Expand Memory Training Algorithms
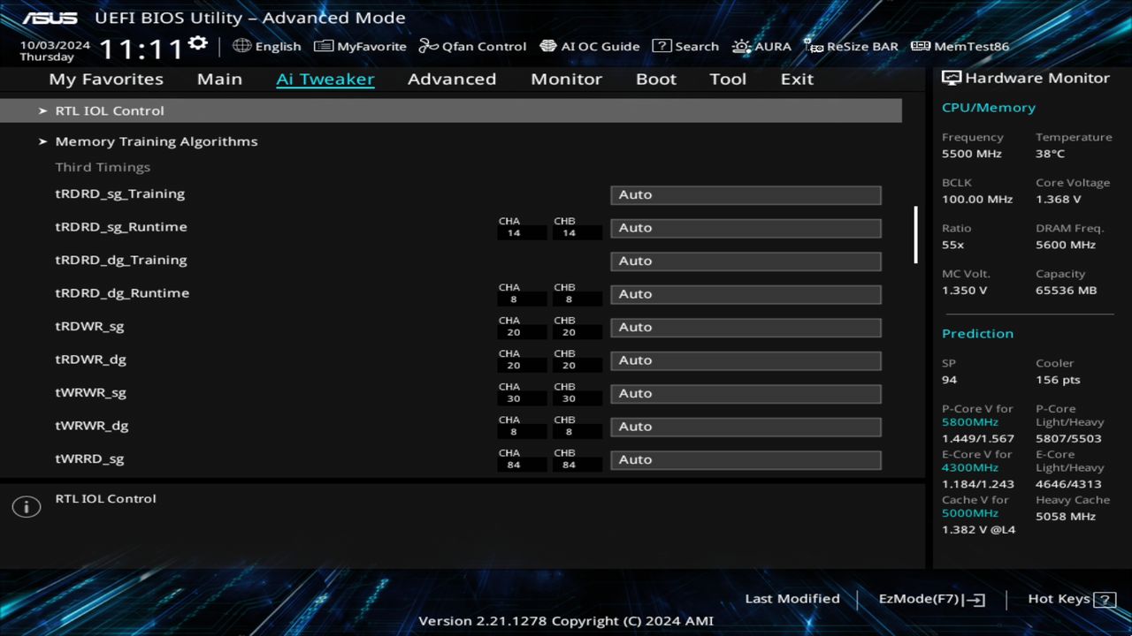This screenshot has width=1132, height=636. click(x=157, y=141)
